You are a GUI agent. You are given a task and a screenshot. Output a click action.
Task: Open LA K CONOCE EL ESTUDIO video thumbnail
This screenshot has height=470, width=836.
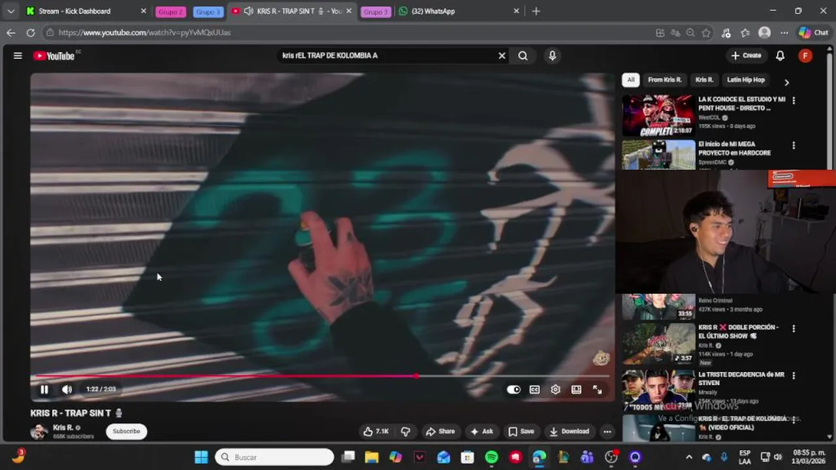click(x=658, y=116)
